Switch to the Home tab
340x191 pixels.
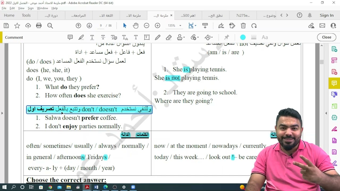coord(9,15)
